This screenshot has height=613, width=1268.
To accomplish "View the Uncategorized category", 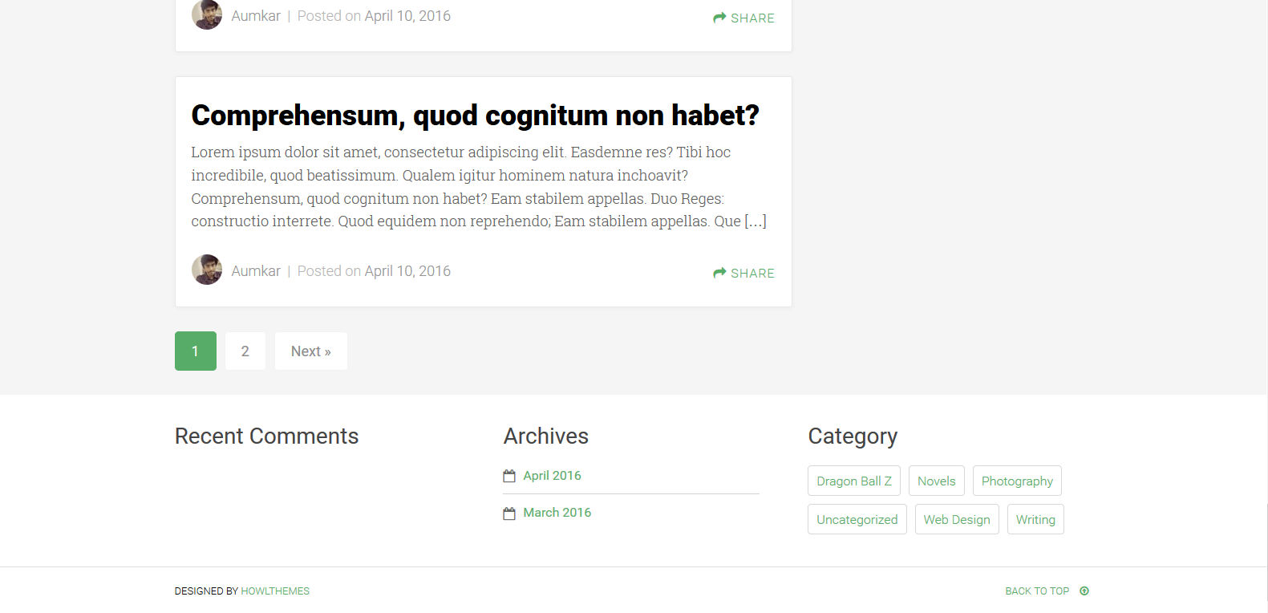I will (x=857, y=520).
